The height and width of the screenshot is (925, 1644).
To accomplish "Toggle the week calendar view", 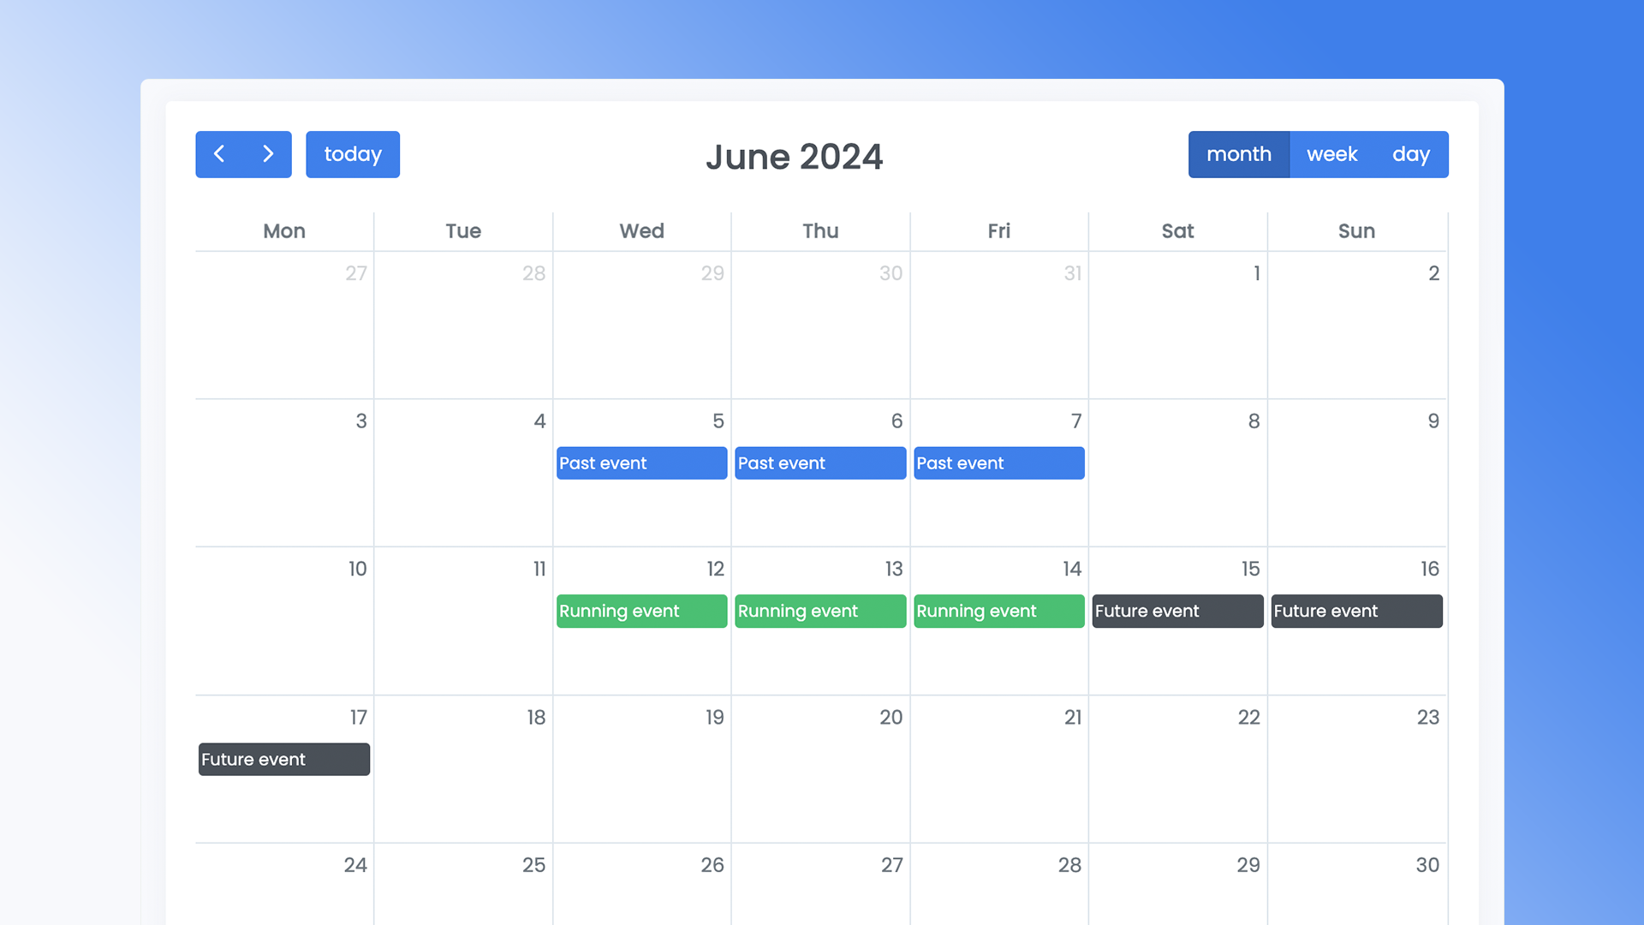I will click(1330, 153).
